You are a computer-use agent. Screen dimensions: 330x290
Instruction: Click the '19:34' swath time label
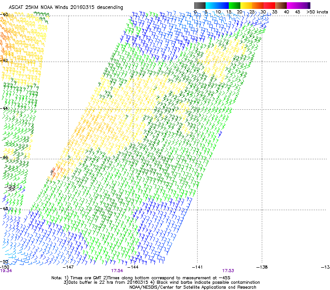click(6, 271)
